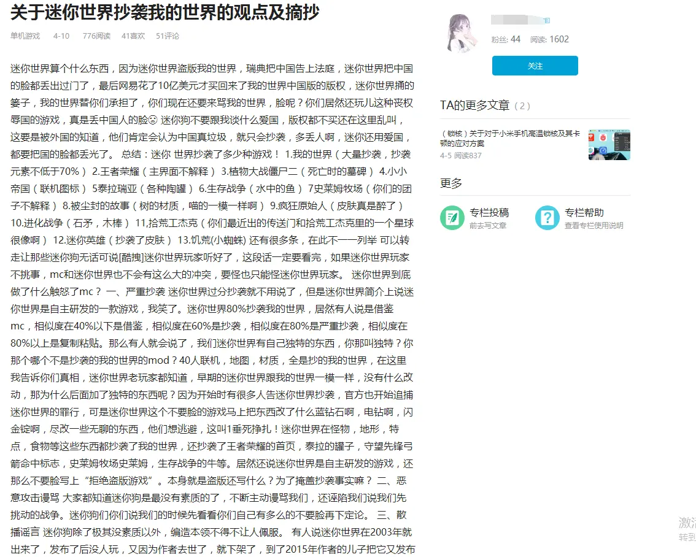Open the 专栏投稿 link text
This screenshot has height=557, width=696.
(489, 212)
